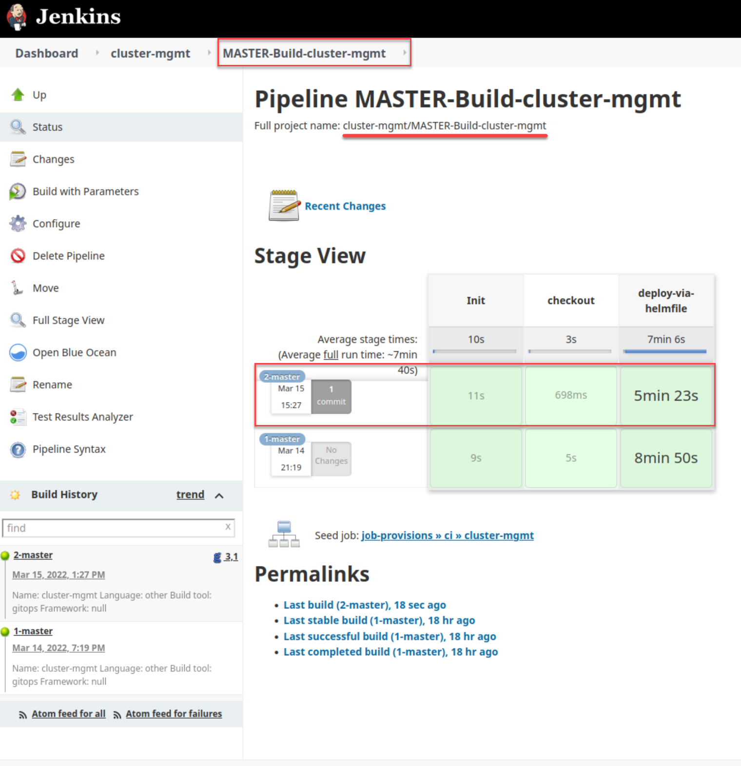Open Last stable build (1-master) permalink
Image resolution: width=741 pixels, height=766 pixels.
(379, 621)
